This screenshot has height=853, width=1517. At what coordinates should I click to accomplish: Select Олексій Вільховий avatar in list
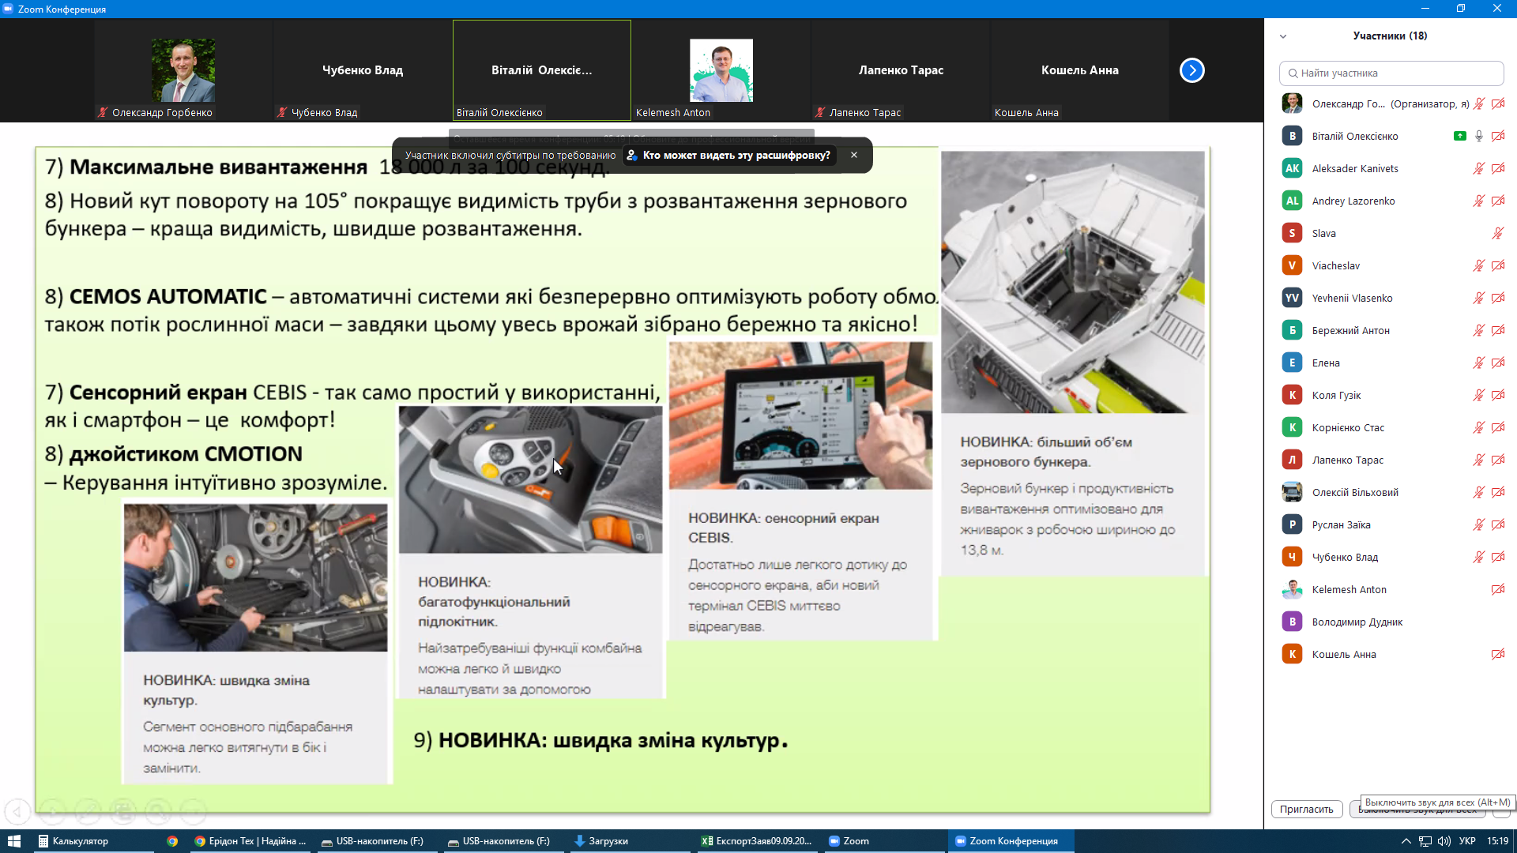point(1292,492)
